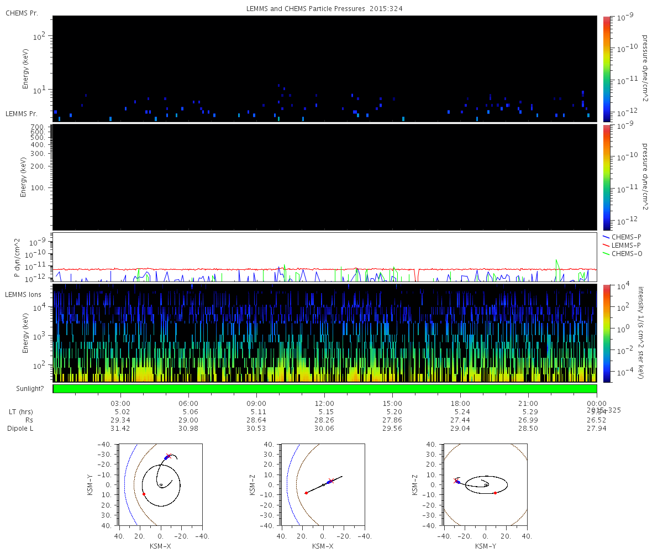Image resolution: width=663 pixels, height=553 pixels.
Task: Click the CHEMS Pr. panel label
Action: tap(22, 13)
